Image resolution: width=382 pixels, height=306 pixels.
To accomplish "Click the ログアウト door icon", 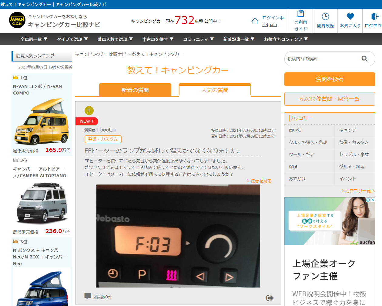I will point(374,17).
